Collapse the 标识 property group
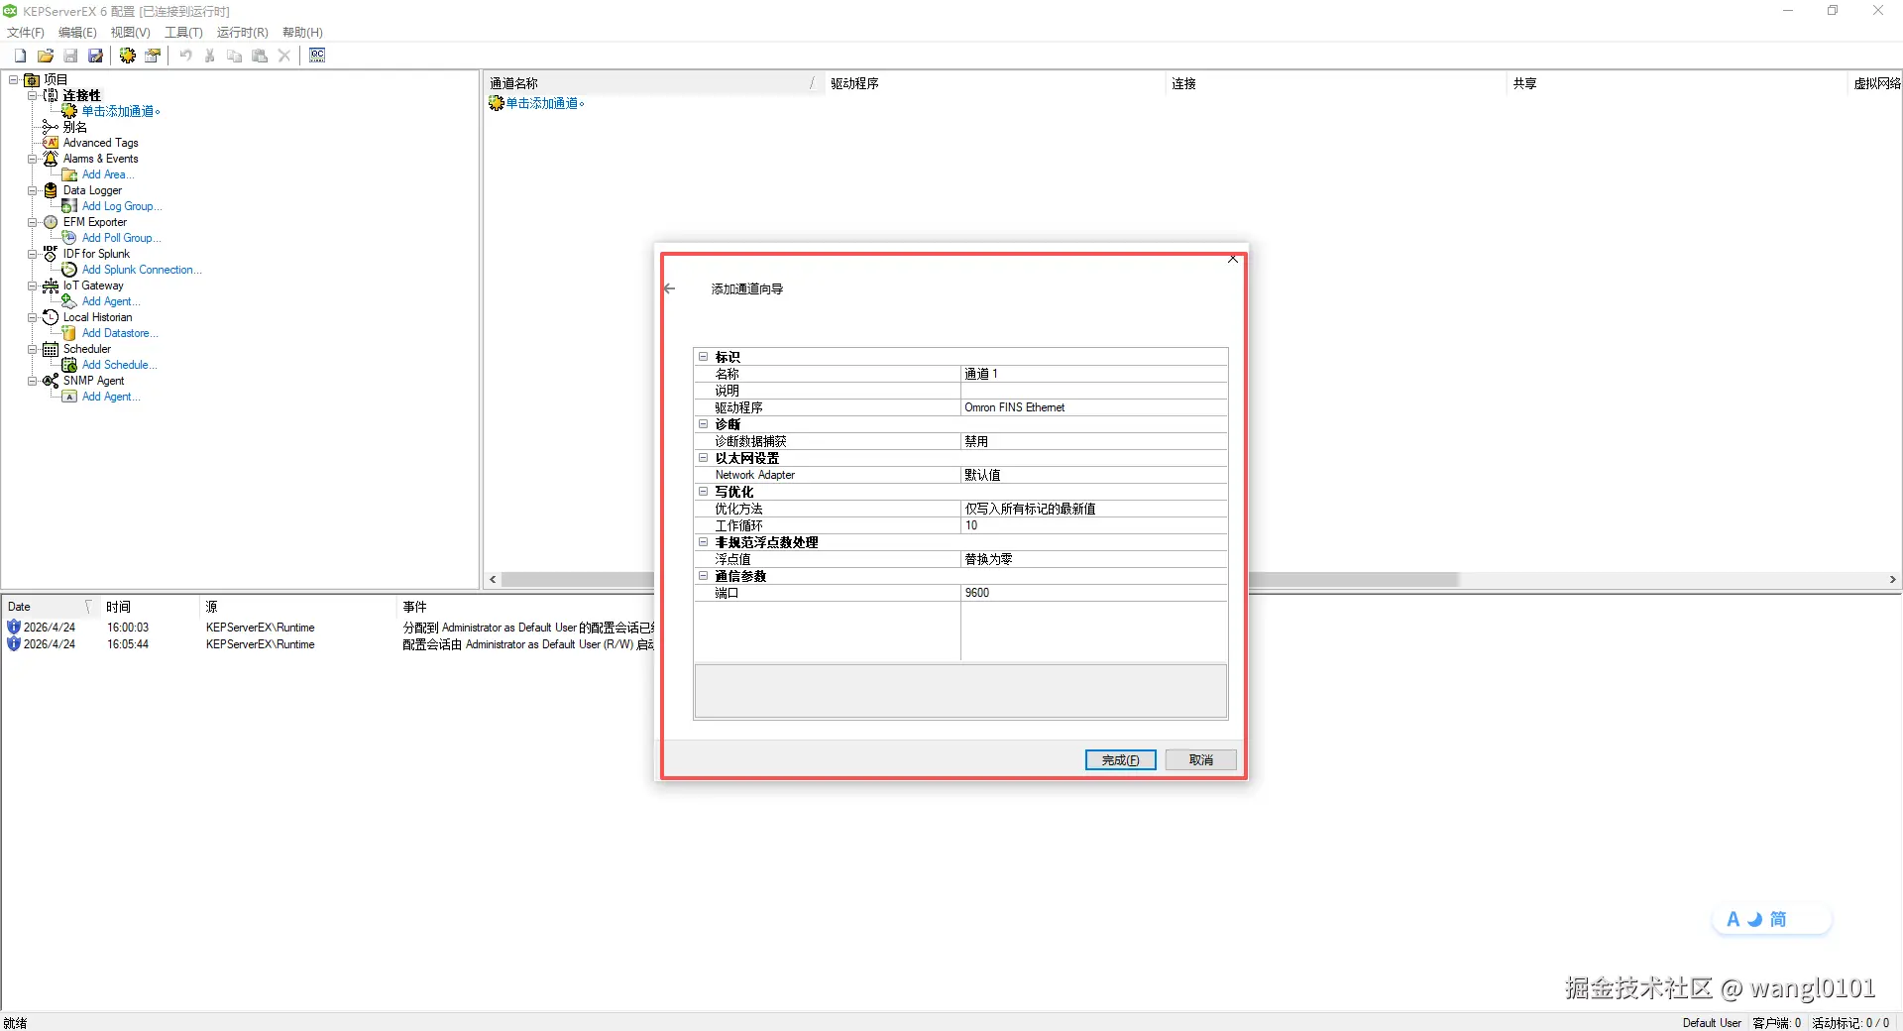The image size is (1903, 1031). 704,357
